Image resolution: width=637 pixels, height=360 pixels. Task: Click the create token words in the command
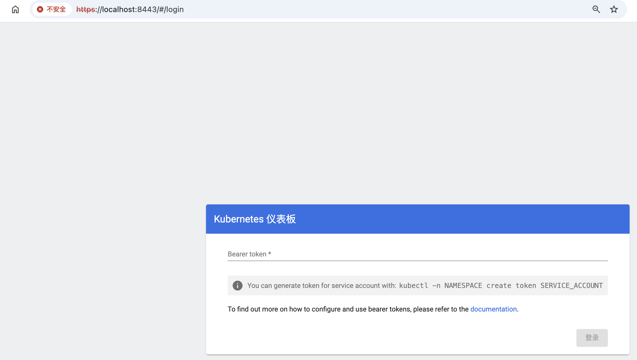coord(511,285)
